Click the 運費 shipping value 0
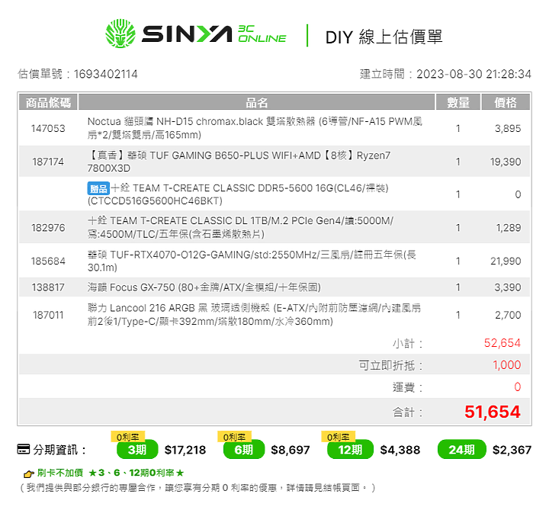 click(518, 387)
